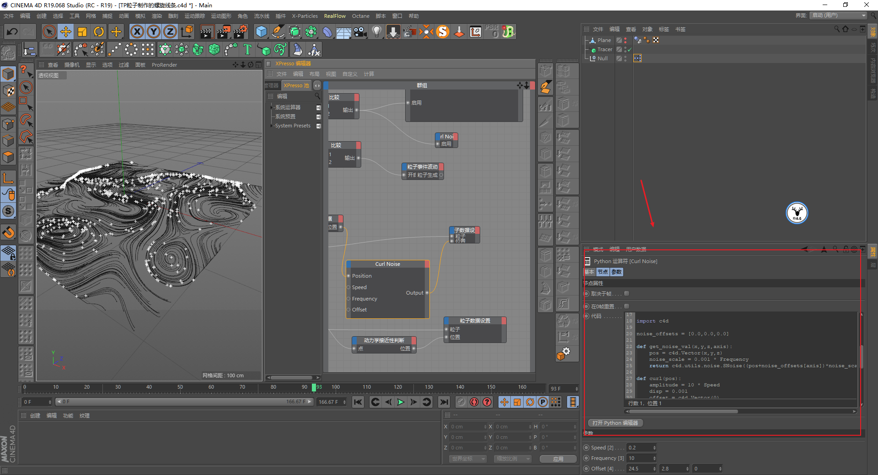Click the Camera object icon
The image size is (878, 475).
(360, 32)
